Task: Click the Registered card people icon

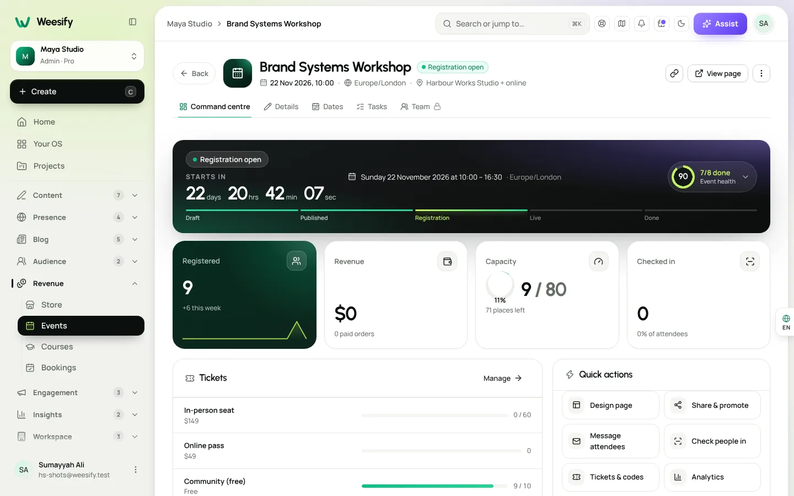Action: tap(297, 261)
